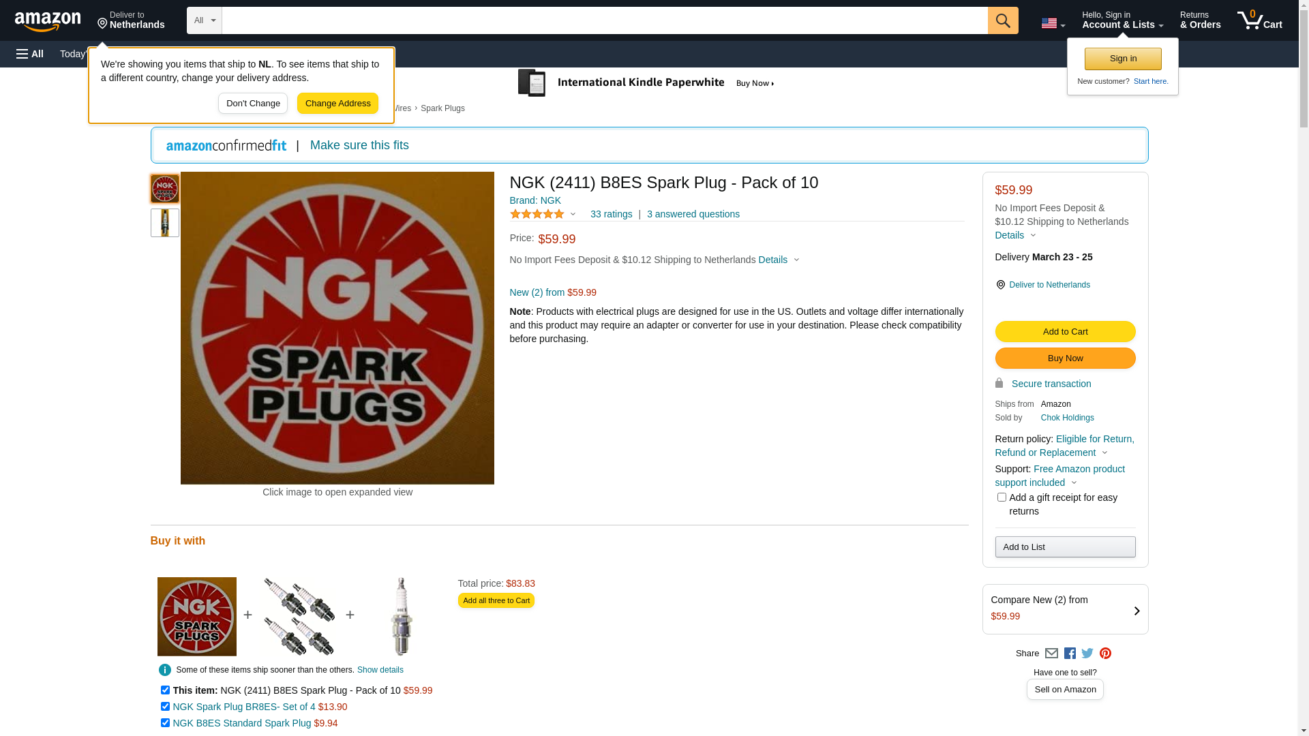Click the search magnifier button

(x=1002, y=20)
